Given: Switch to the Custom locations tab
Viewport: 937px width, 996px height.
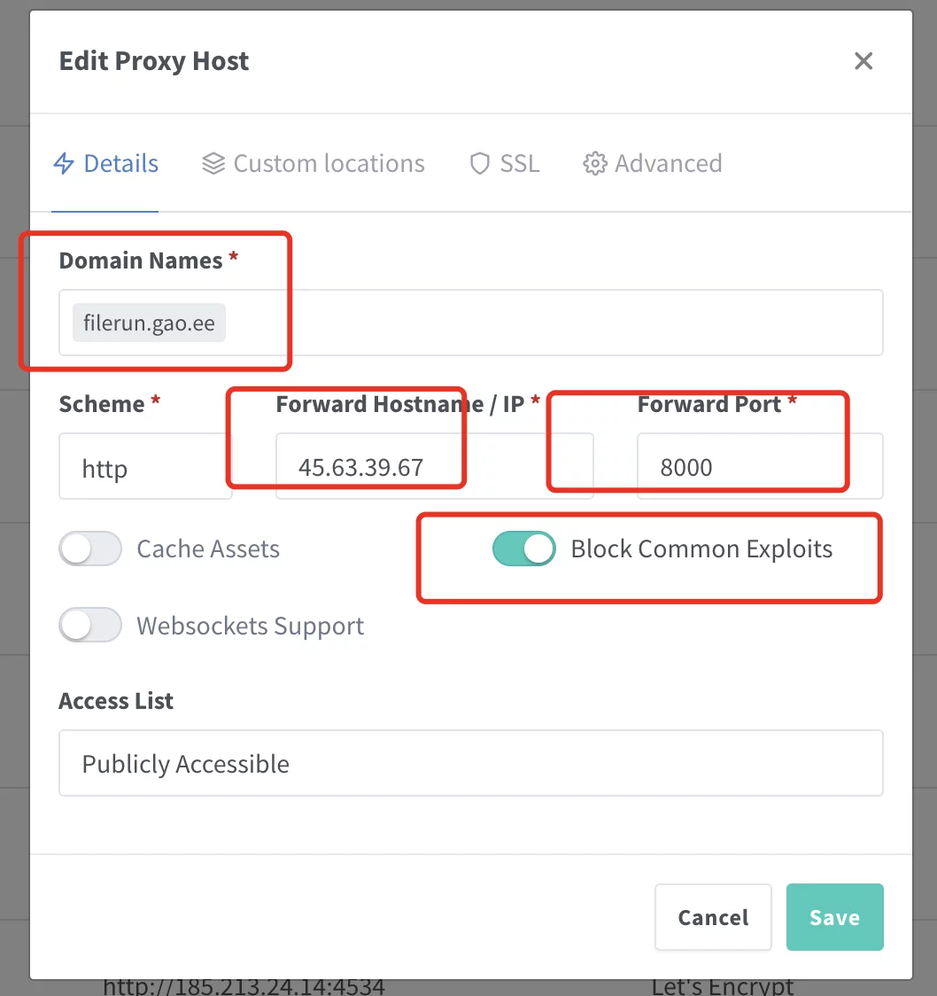Looking at the screenshot, I should click(329, 164).
